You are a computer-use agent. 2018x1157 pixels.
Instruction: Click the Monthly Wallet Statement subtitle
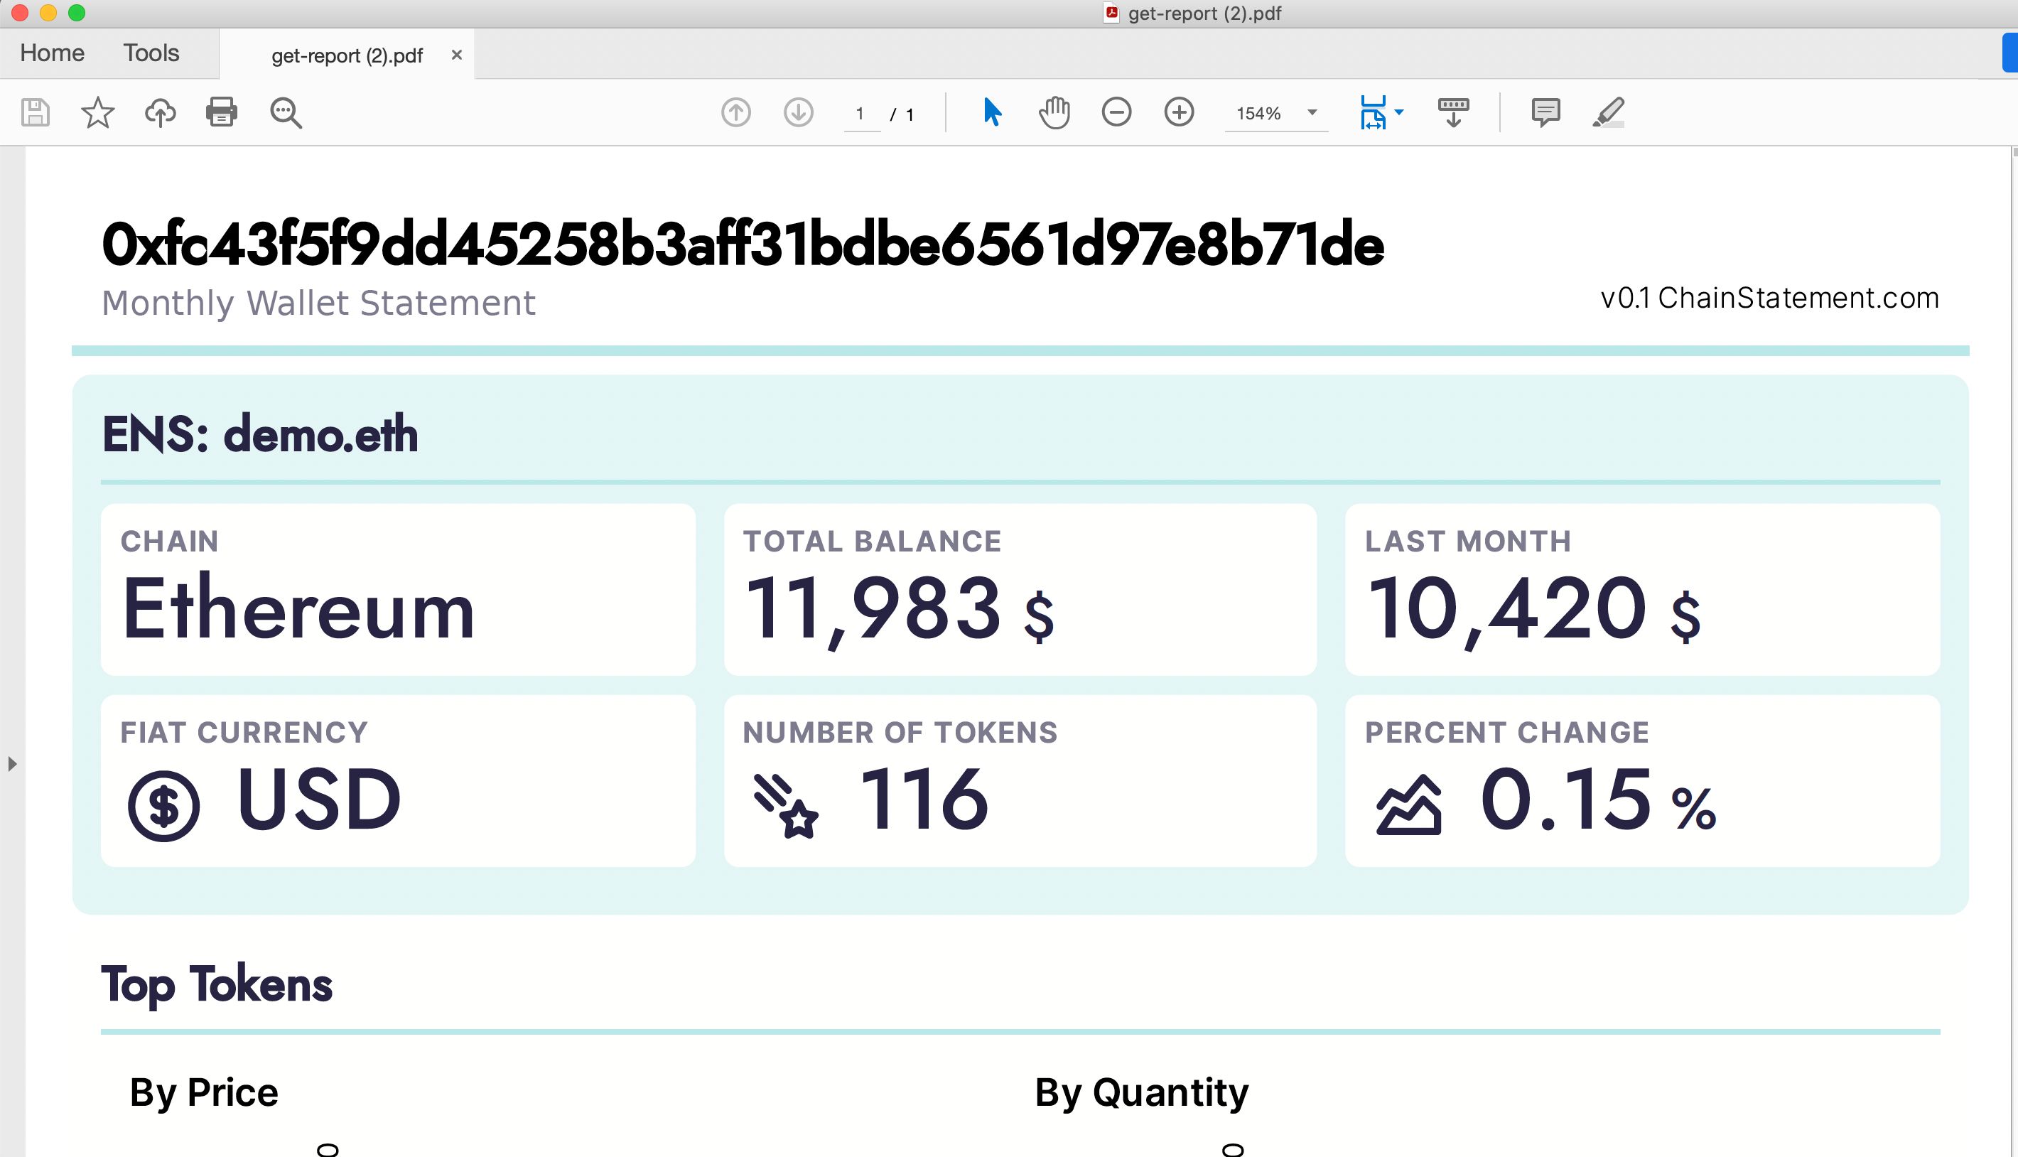coord(318,303)
